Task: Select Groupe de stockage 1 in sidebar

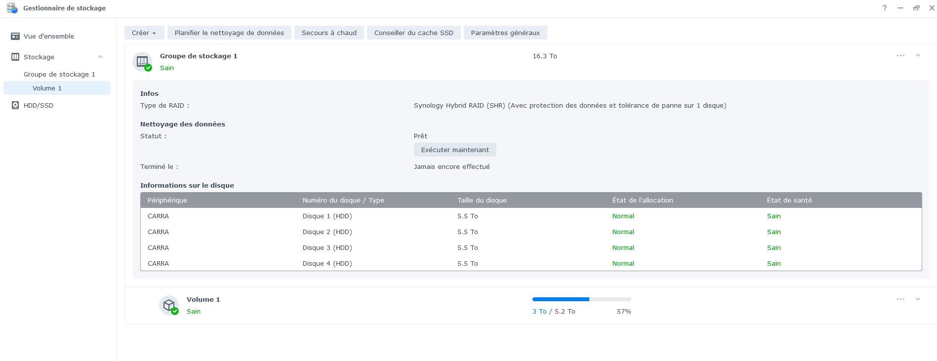Action: (x=59, y=74)
